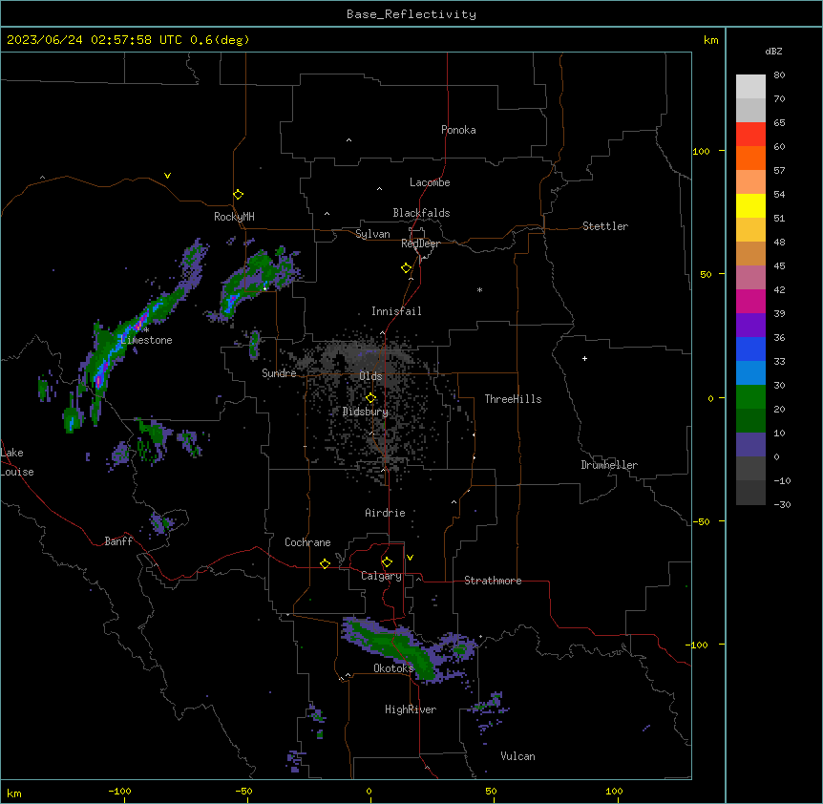Click the Lacombe city label

(x=430, y=182)
